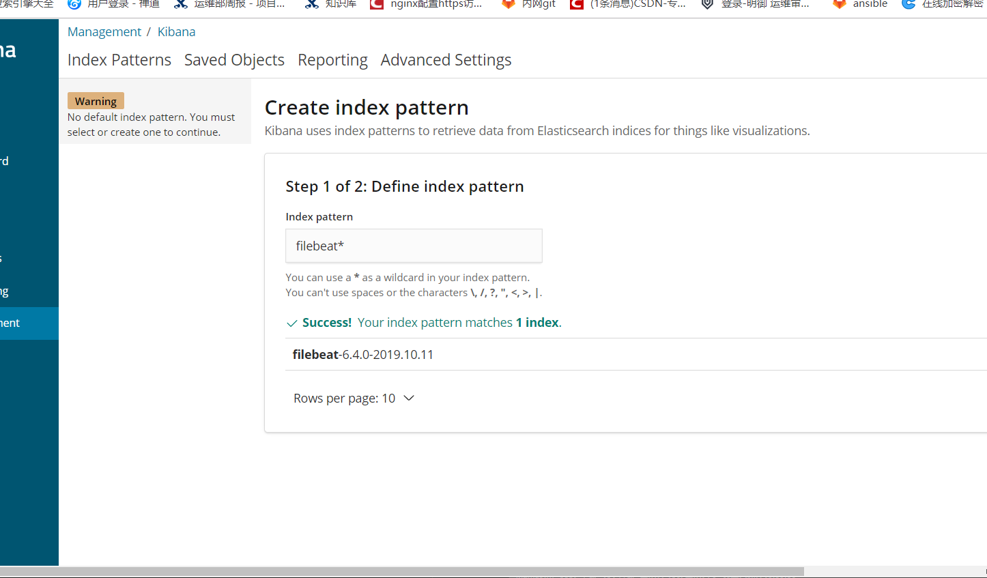
Task: Focus the Index pattern input with filebeat*
Action: coord(414,246)
